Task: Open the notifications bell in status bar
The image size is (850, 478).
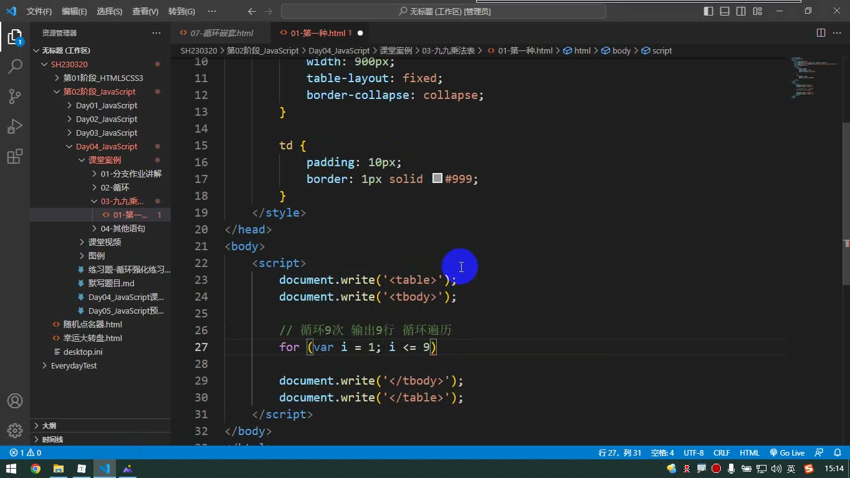Action: [x=836, y=453]
